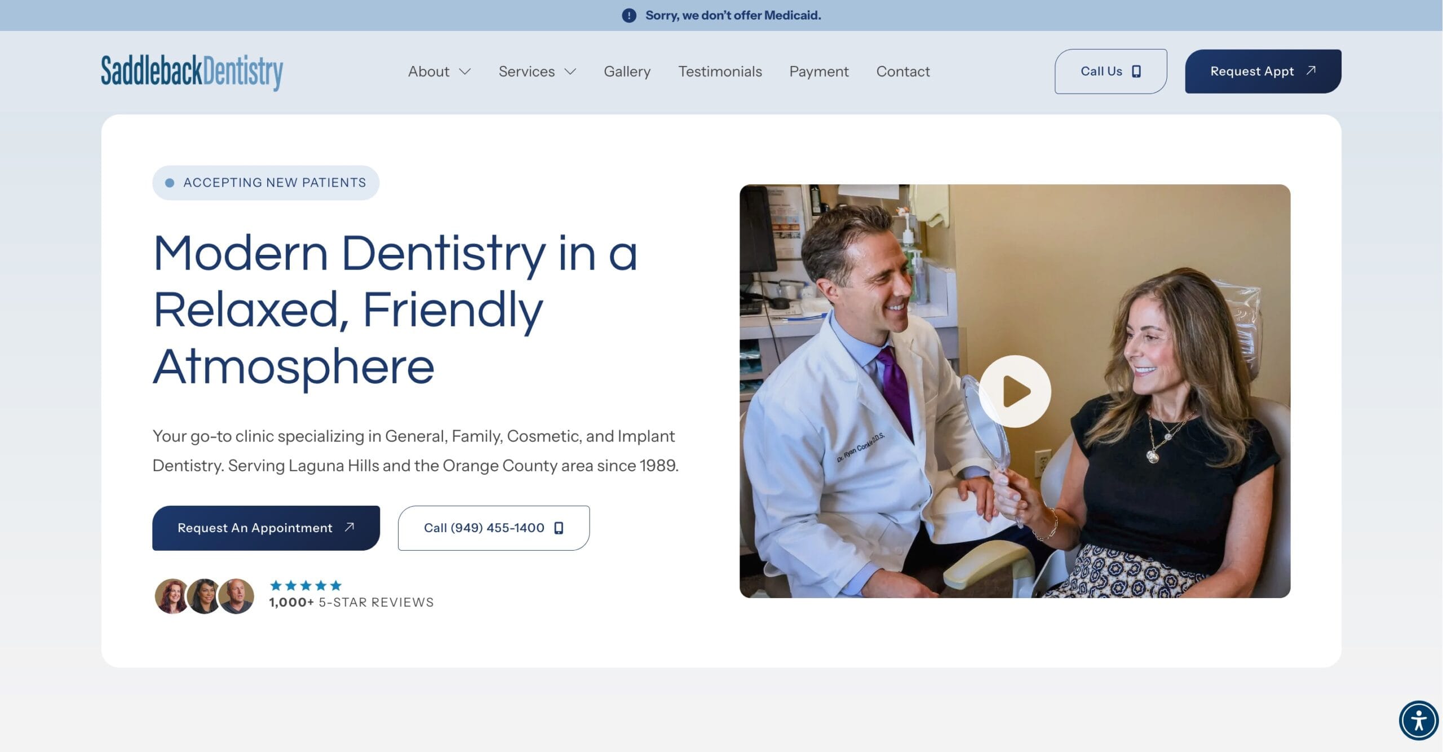Click the phone icon beside (949) 455-1400

559,528
